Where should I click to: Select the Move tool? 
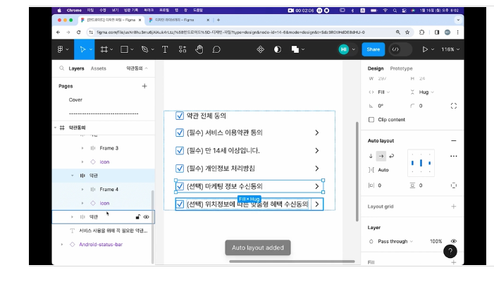[x=82, y=49]
